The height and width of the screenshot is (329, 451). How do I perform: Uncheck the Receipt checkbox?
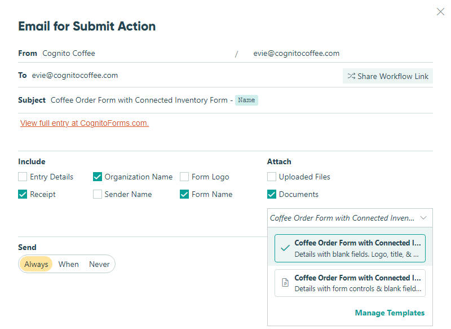point(23,194)
